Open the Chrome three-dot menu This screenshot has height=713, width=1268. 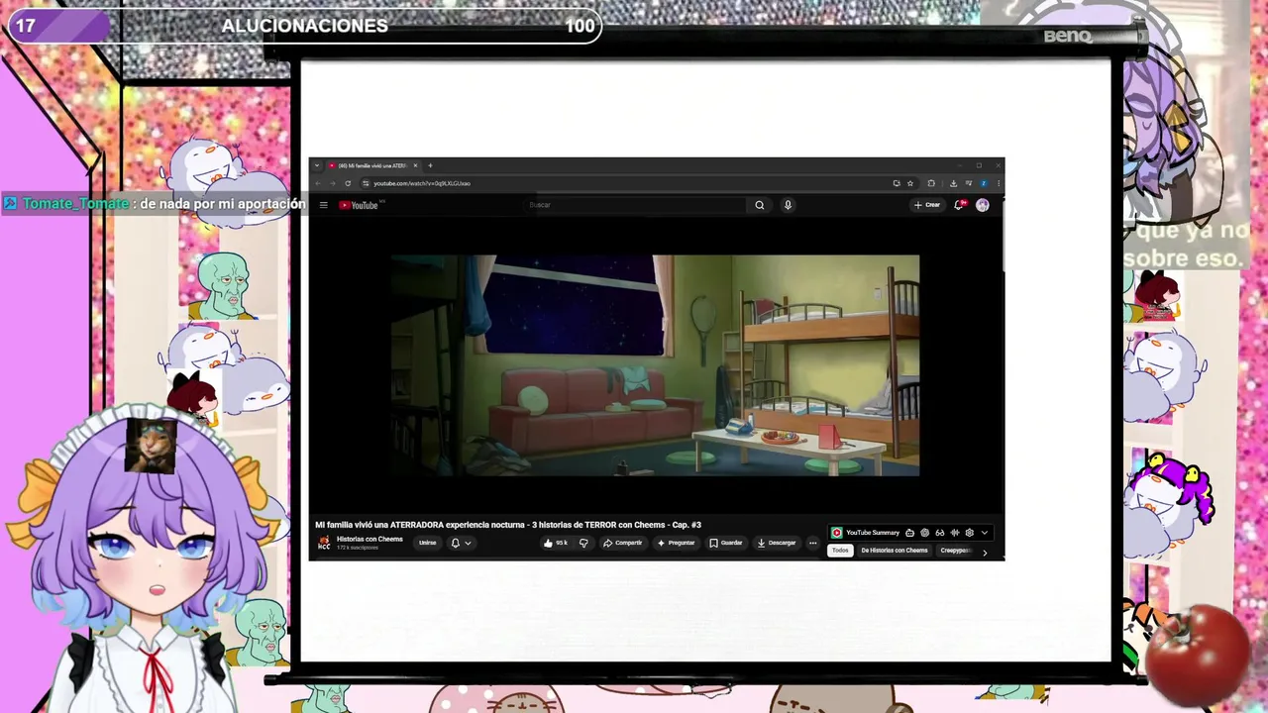pos(999,183)
